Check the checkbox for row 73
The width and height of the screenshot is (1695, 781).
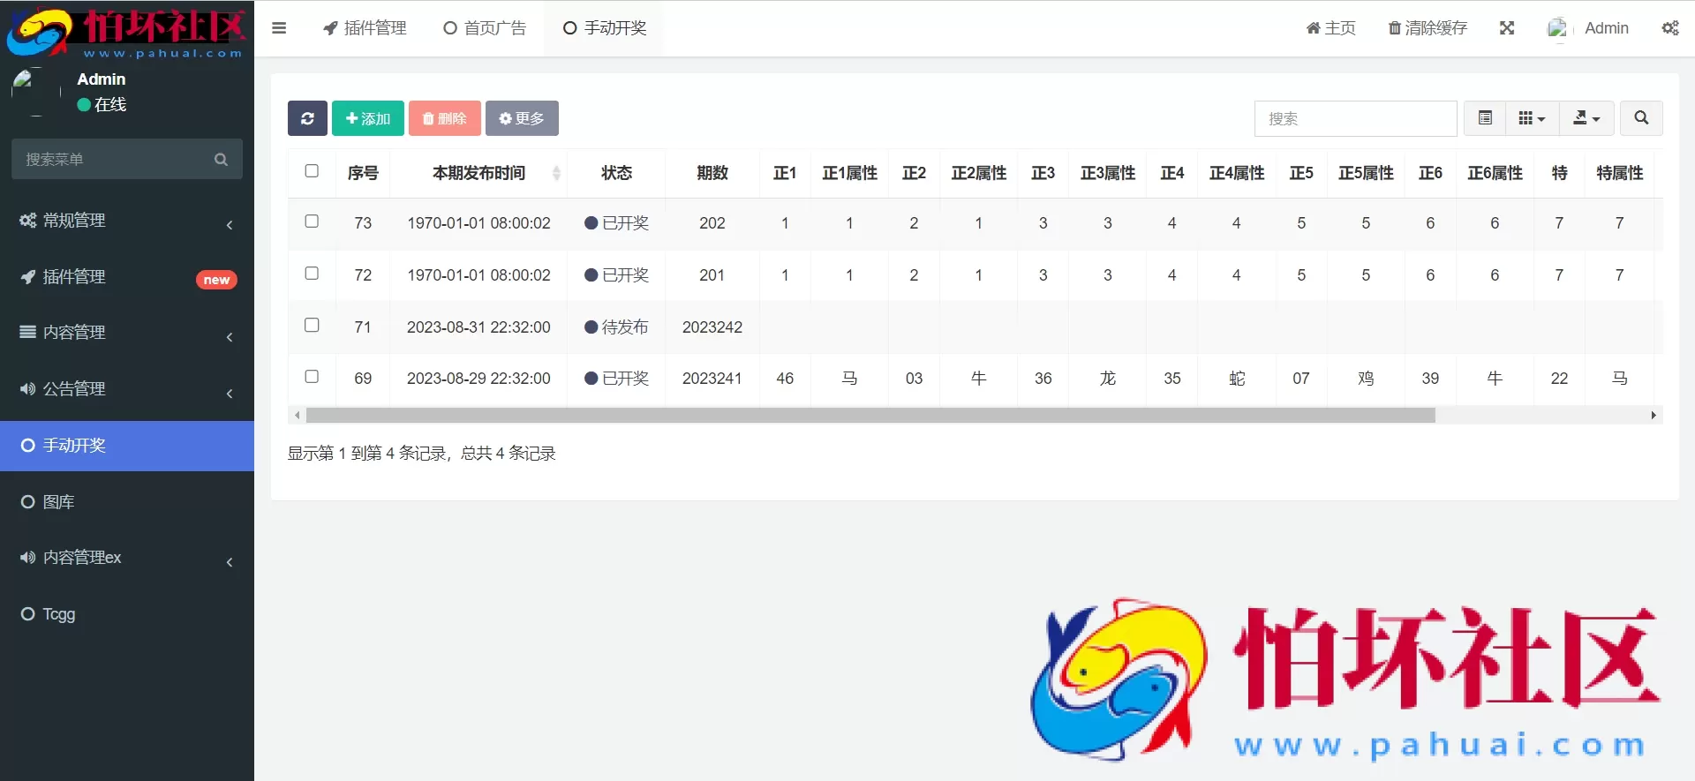312,222
